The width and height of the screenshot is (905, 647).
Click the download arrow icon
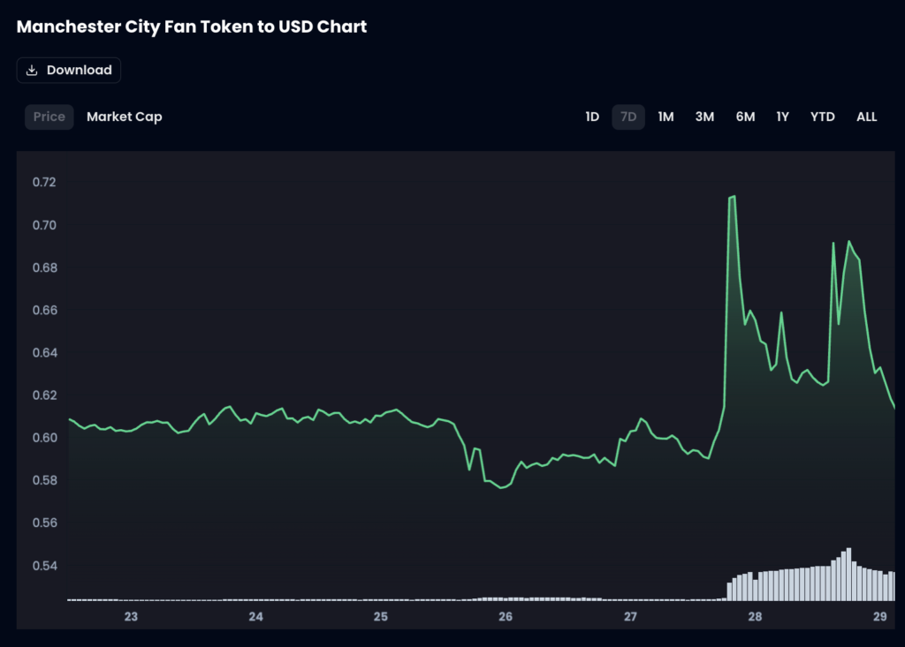(x=32, y=71)
